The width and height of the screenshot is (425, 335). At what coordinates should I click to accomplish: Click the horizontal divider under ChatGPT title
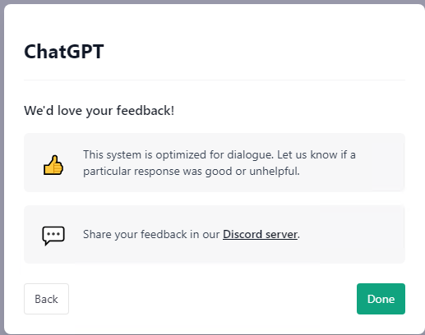point(215,80)
